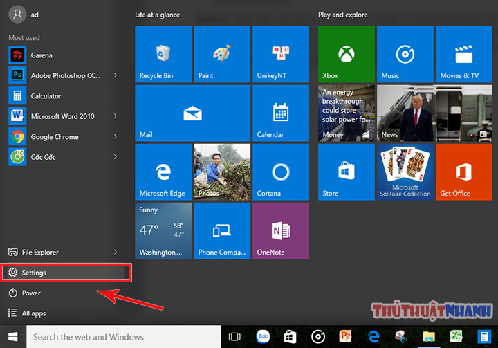Open the Xbox tile
The image size is (498, 348).
coord(347,55)
